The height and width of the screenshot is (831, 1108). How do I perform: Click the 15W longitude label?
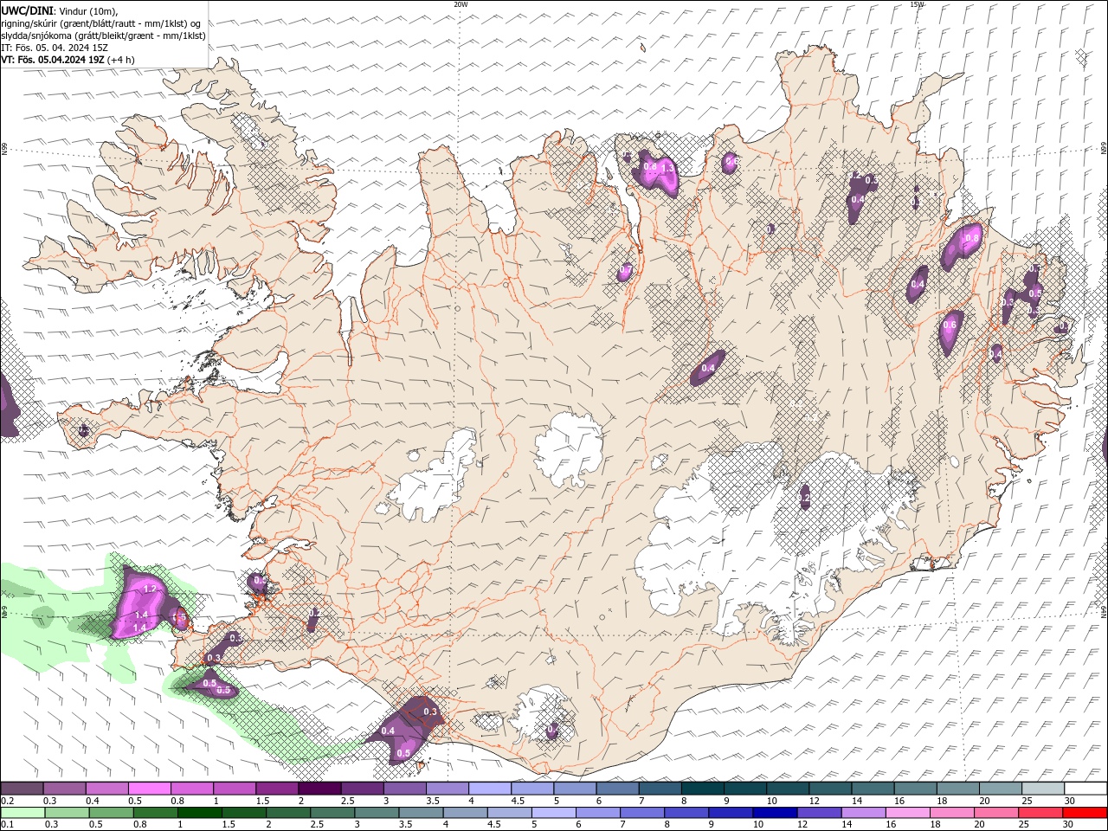coord(917,4)
